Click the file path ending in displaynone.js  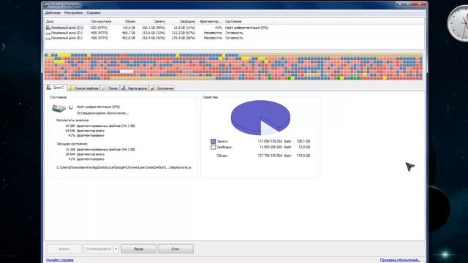[x=124, y=167]
